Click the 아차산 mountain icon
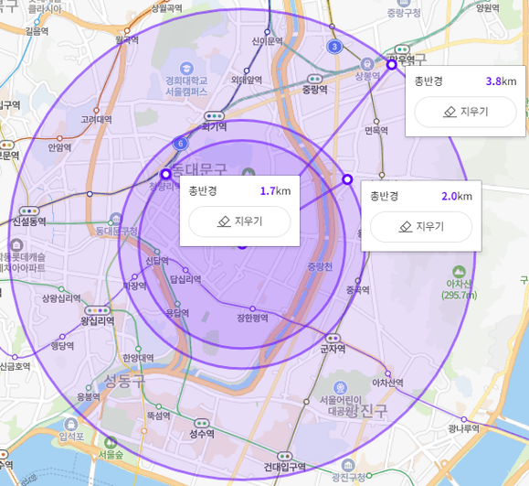This screenshot has width=529, height=486. tap(459, 272)
